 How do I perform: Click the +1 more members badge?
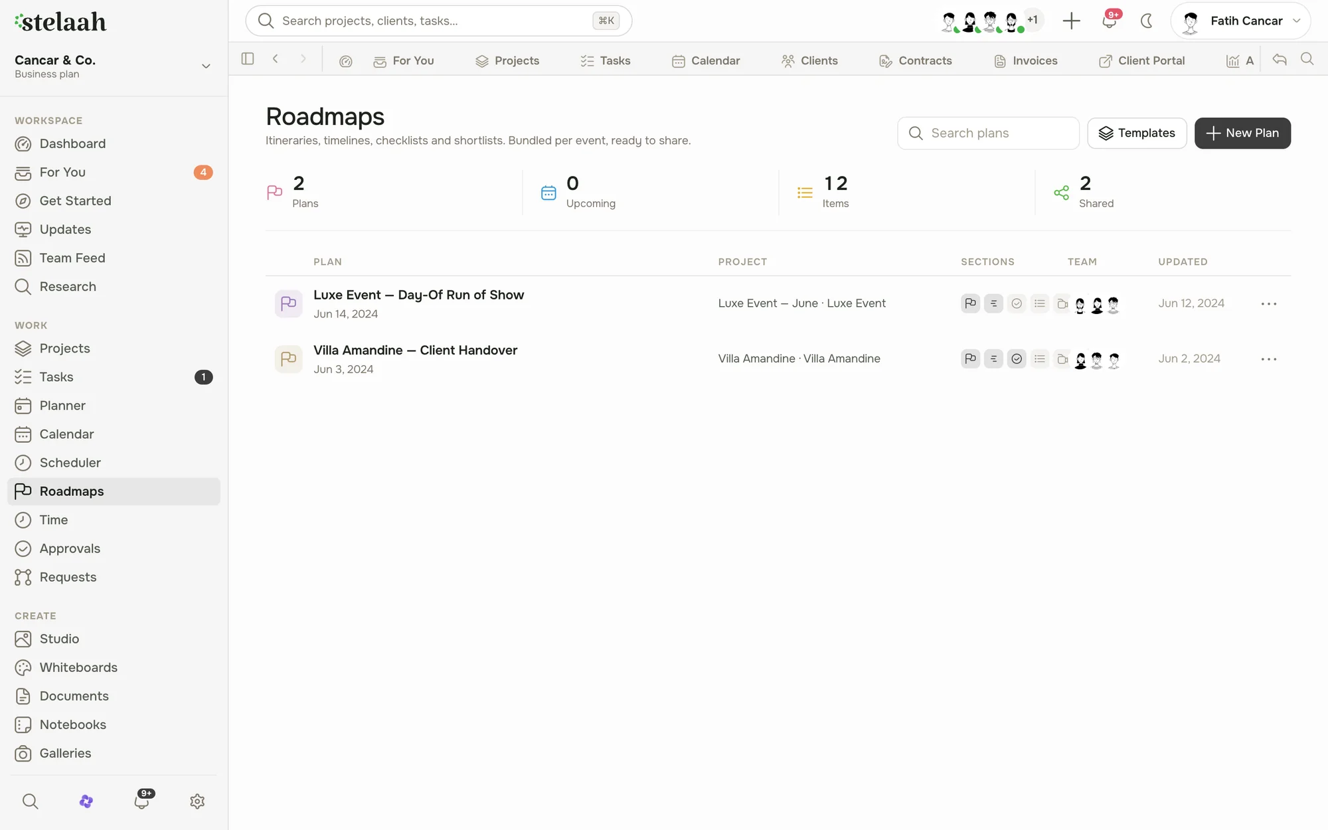click(1033, 20)
